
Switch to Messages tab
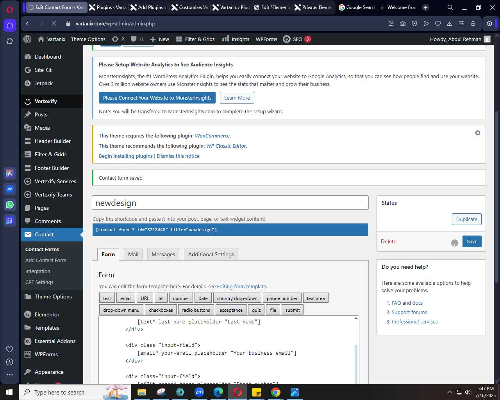[x=163, y=254]
